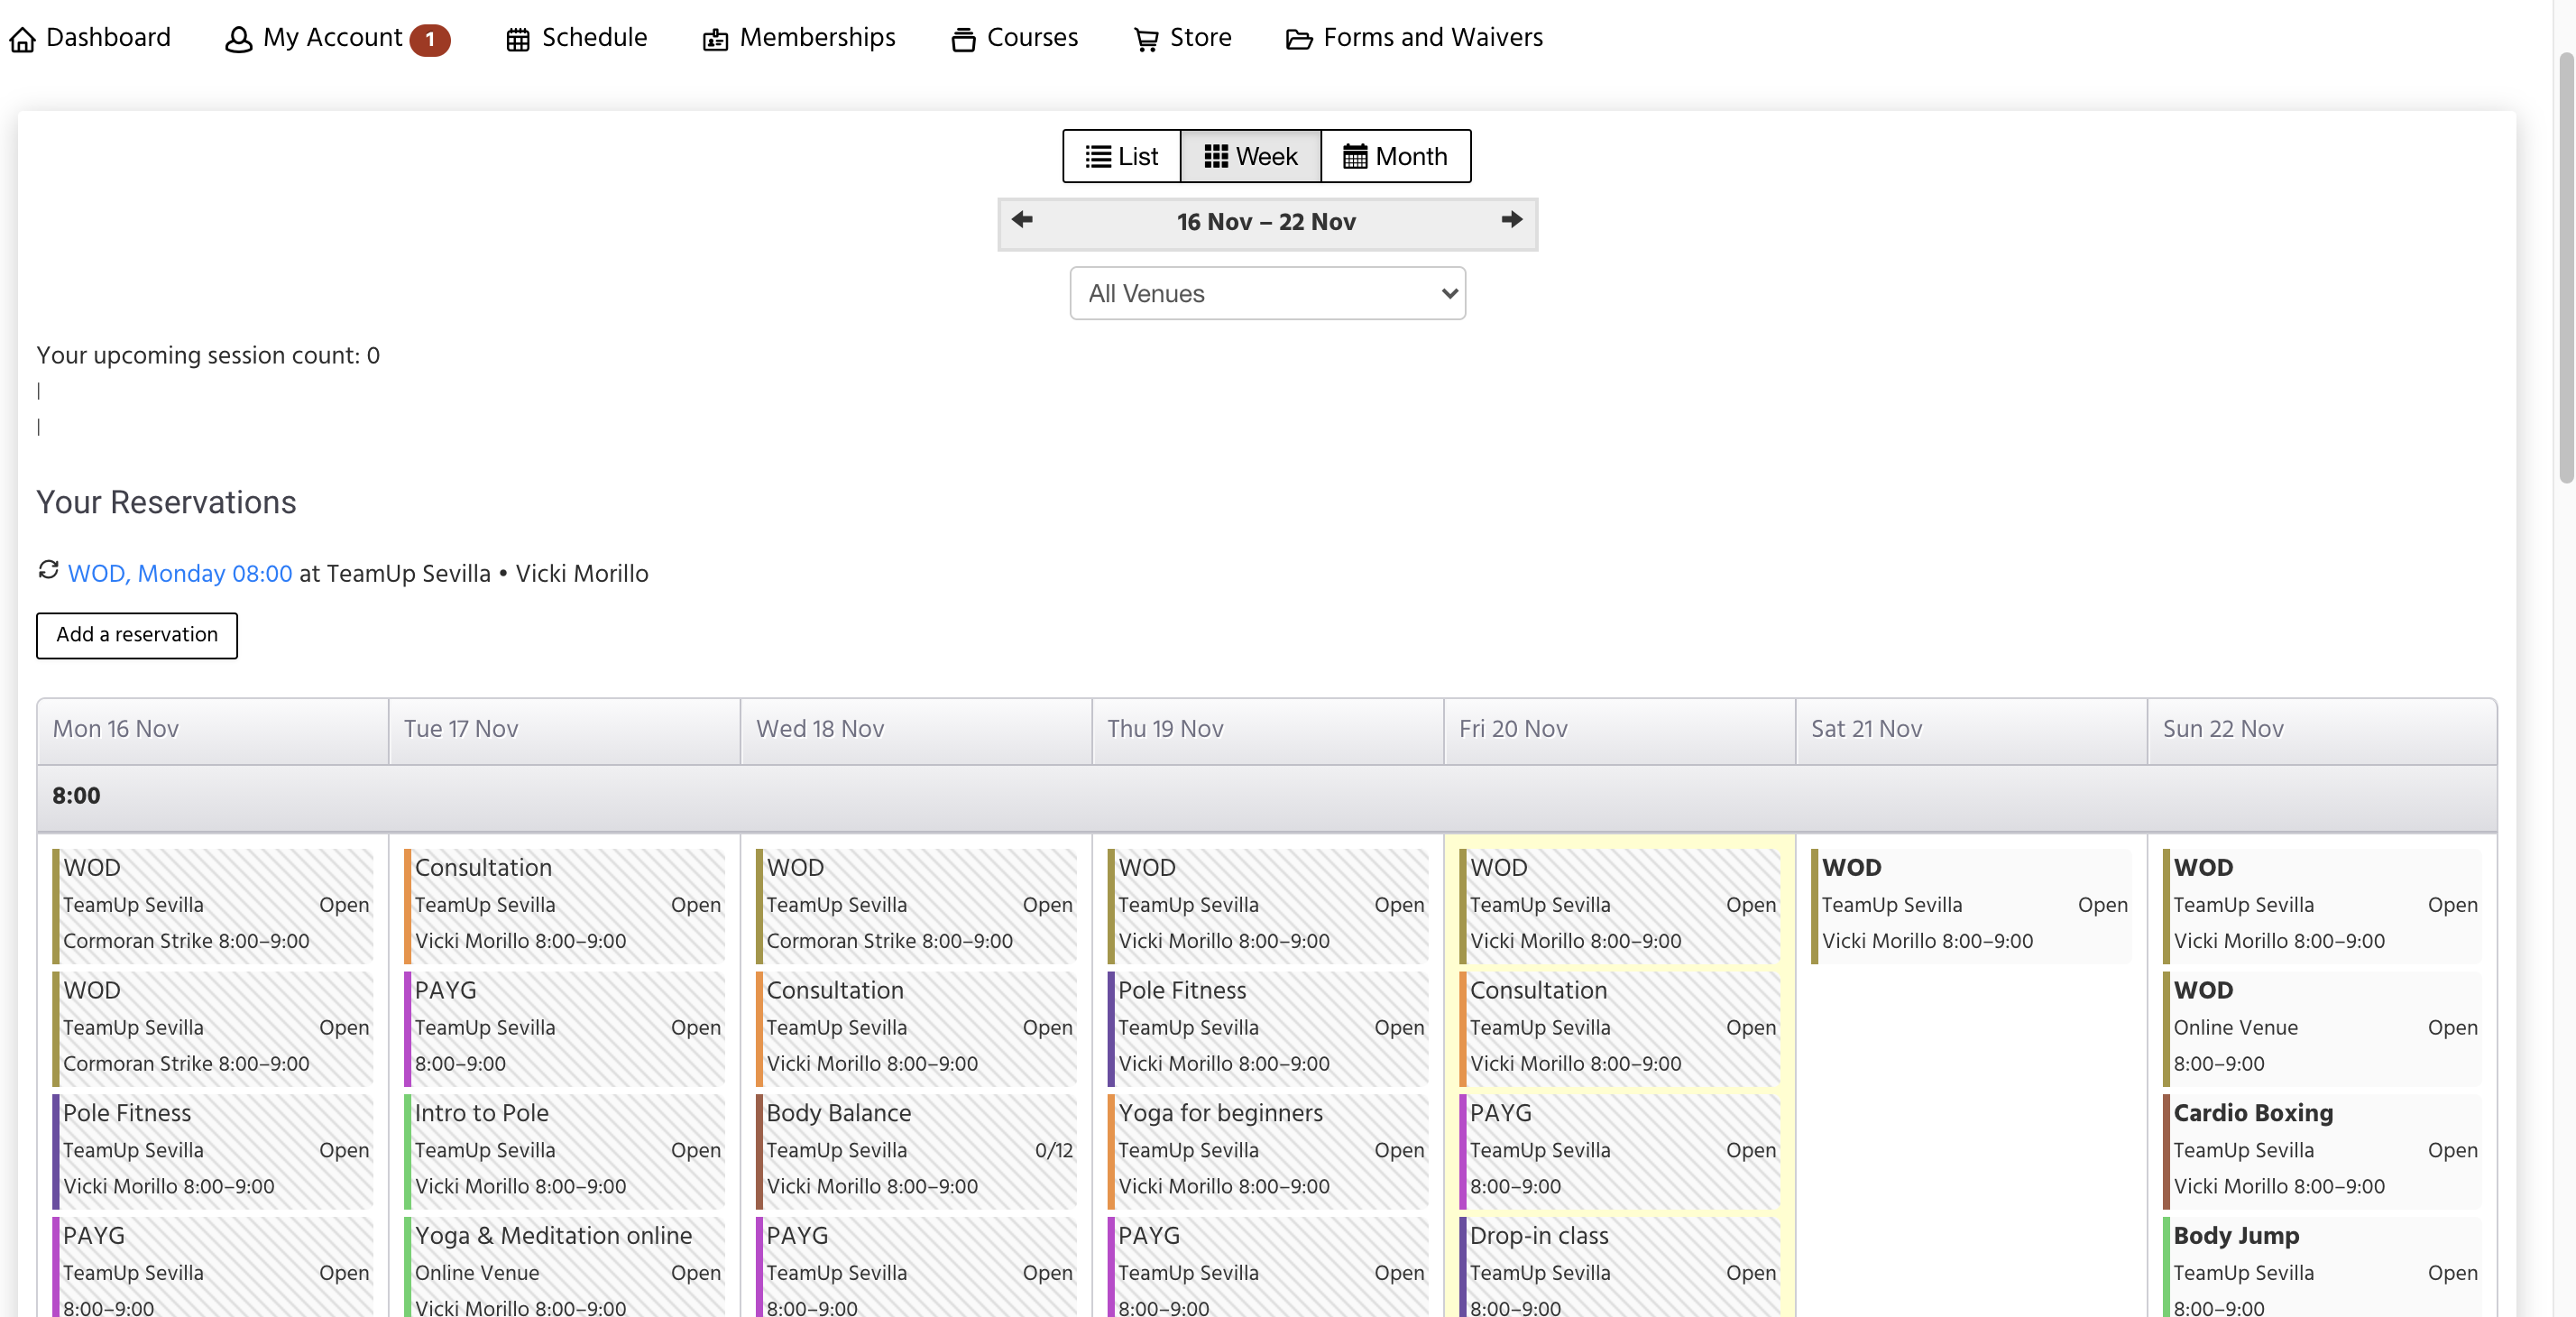
Task: Click the My Account user icon
Action: [x=238, y=39]
